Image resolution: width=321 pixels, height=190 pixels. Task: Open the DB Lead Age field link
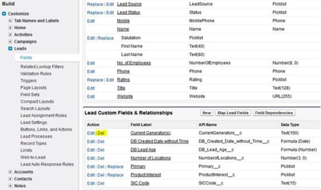click(x=143, y=149)
